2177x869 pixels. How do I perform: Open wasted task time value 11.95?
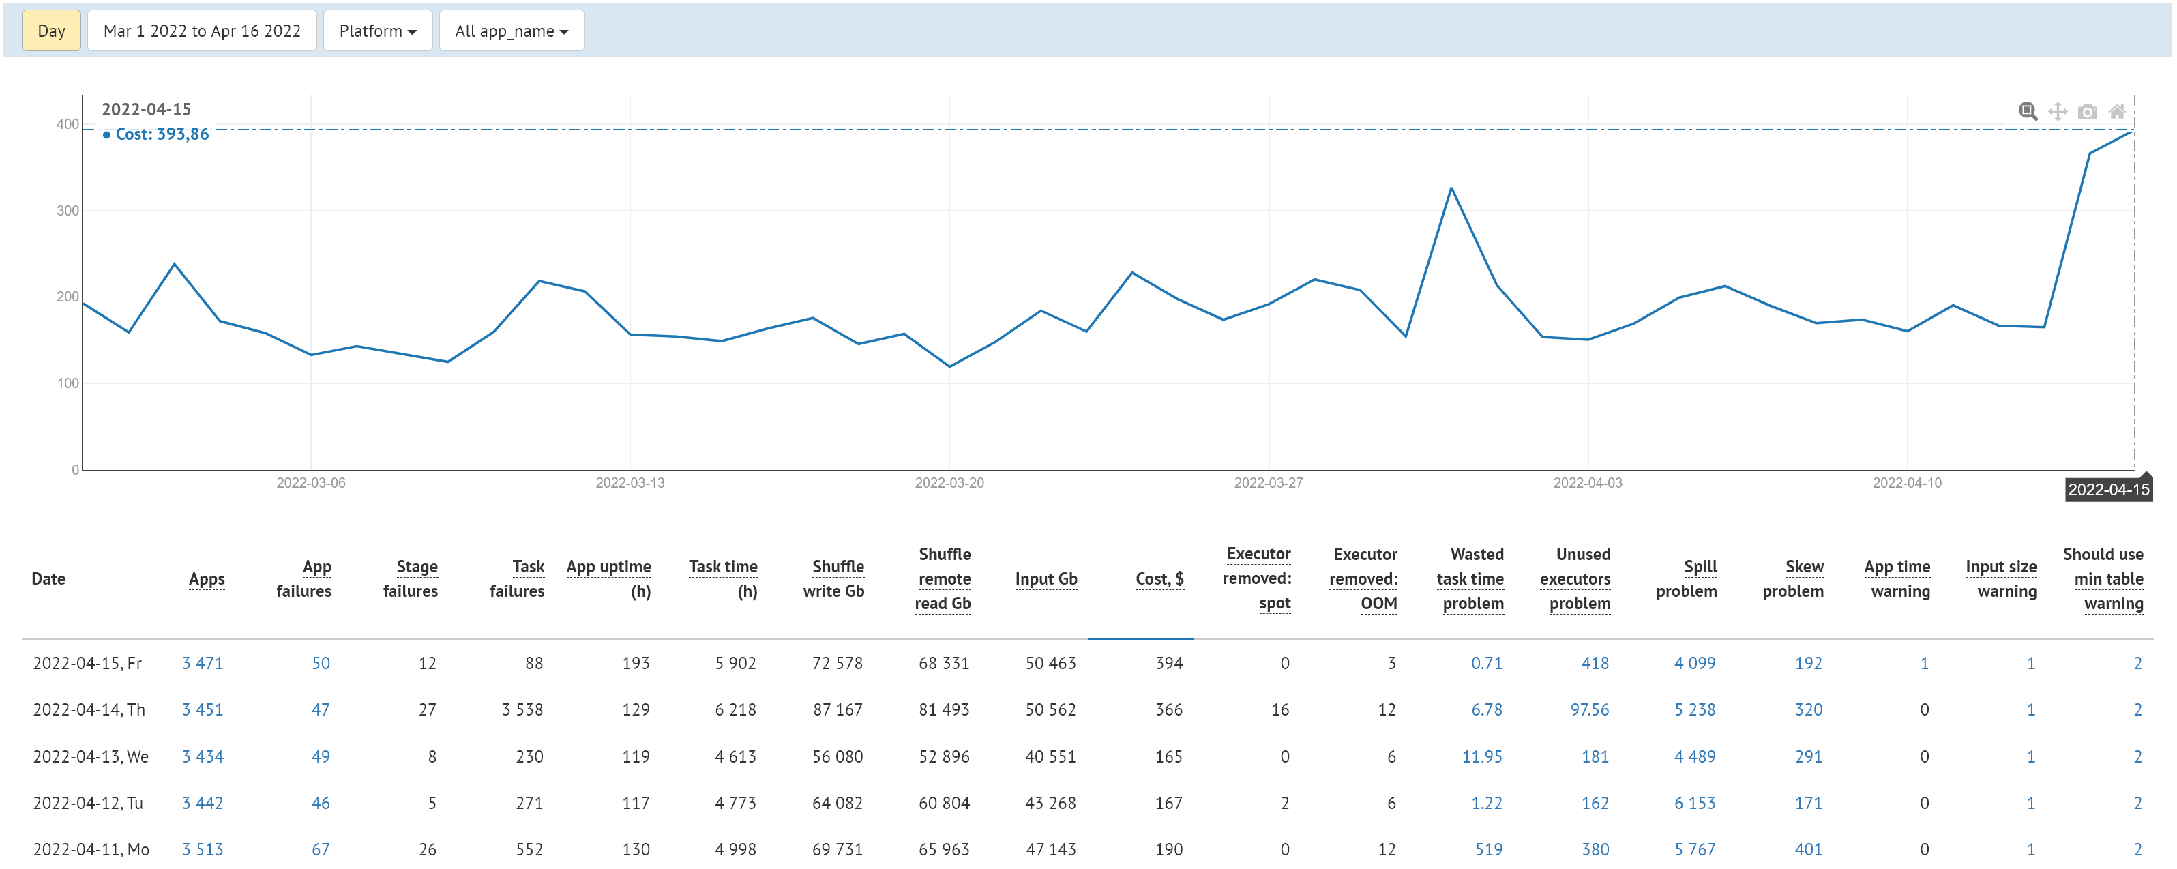[1481, 756]
